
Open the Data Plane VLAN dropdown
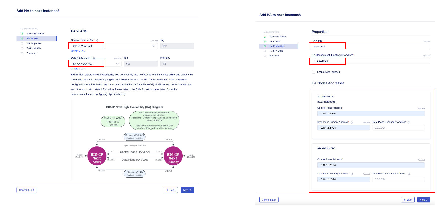(x=96, y=64)
